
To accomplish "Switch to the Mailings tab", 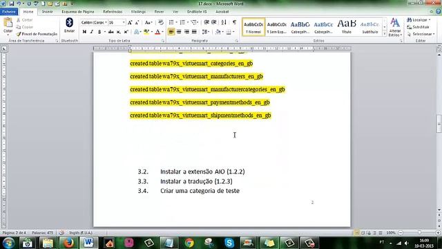I will (138, 12).
